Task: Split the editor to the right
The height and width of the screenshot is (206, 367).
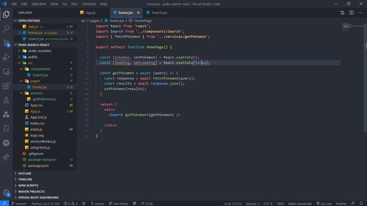Action: click(x=352, y=13)
